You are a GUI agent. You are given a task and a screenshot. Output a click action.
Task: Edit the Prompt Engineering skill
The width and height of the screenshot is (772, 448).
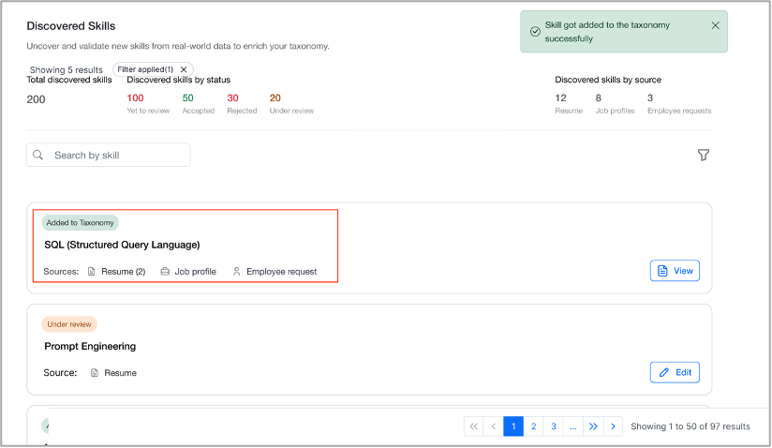pyautogui.click(x=675, y=372)
